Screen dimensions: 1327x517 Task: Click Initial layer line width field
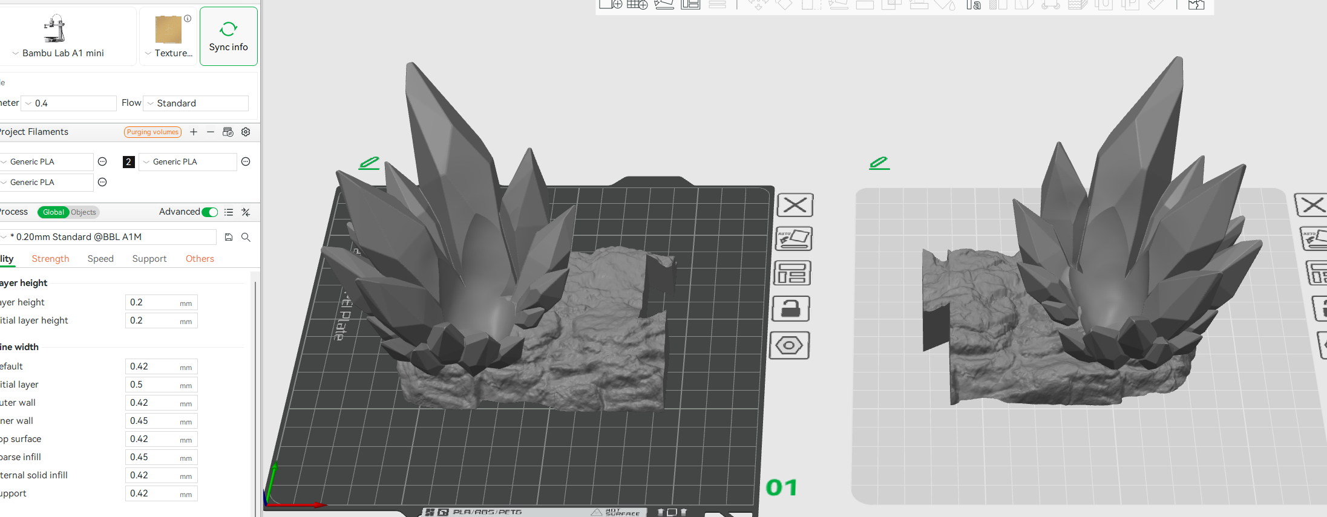coord(161,385)
